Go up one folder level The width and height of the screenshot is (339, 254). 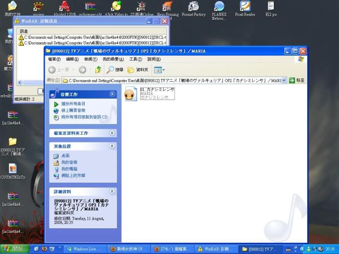[98, 70]
